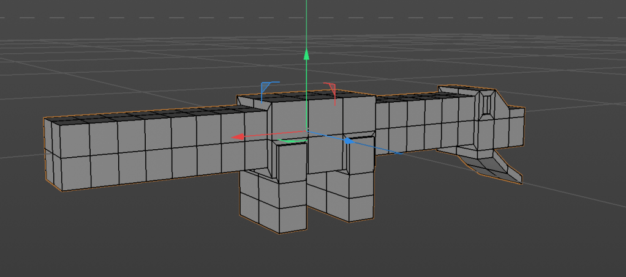Select the upper right front face of the central block
Image resolution: width=626 pixels, height=277 pixels.
[357, 115]
